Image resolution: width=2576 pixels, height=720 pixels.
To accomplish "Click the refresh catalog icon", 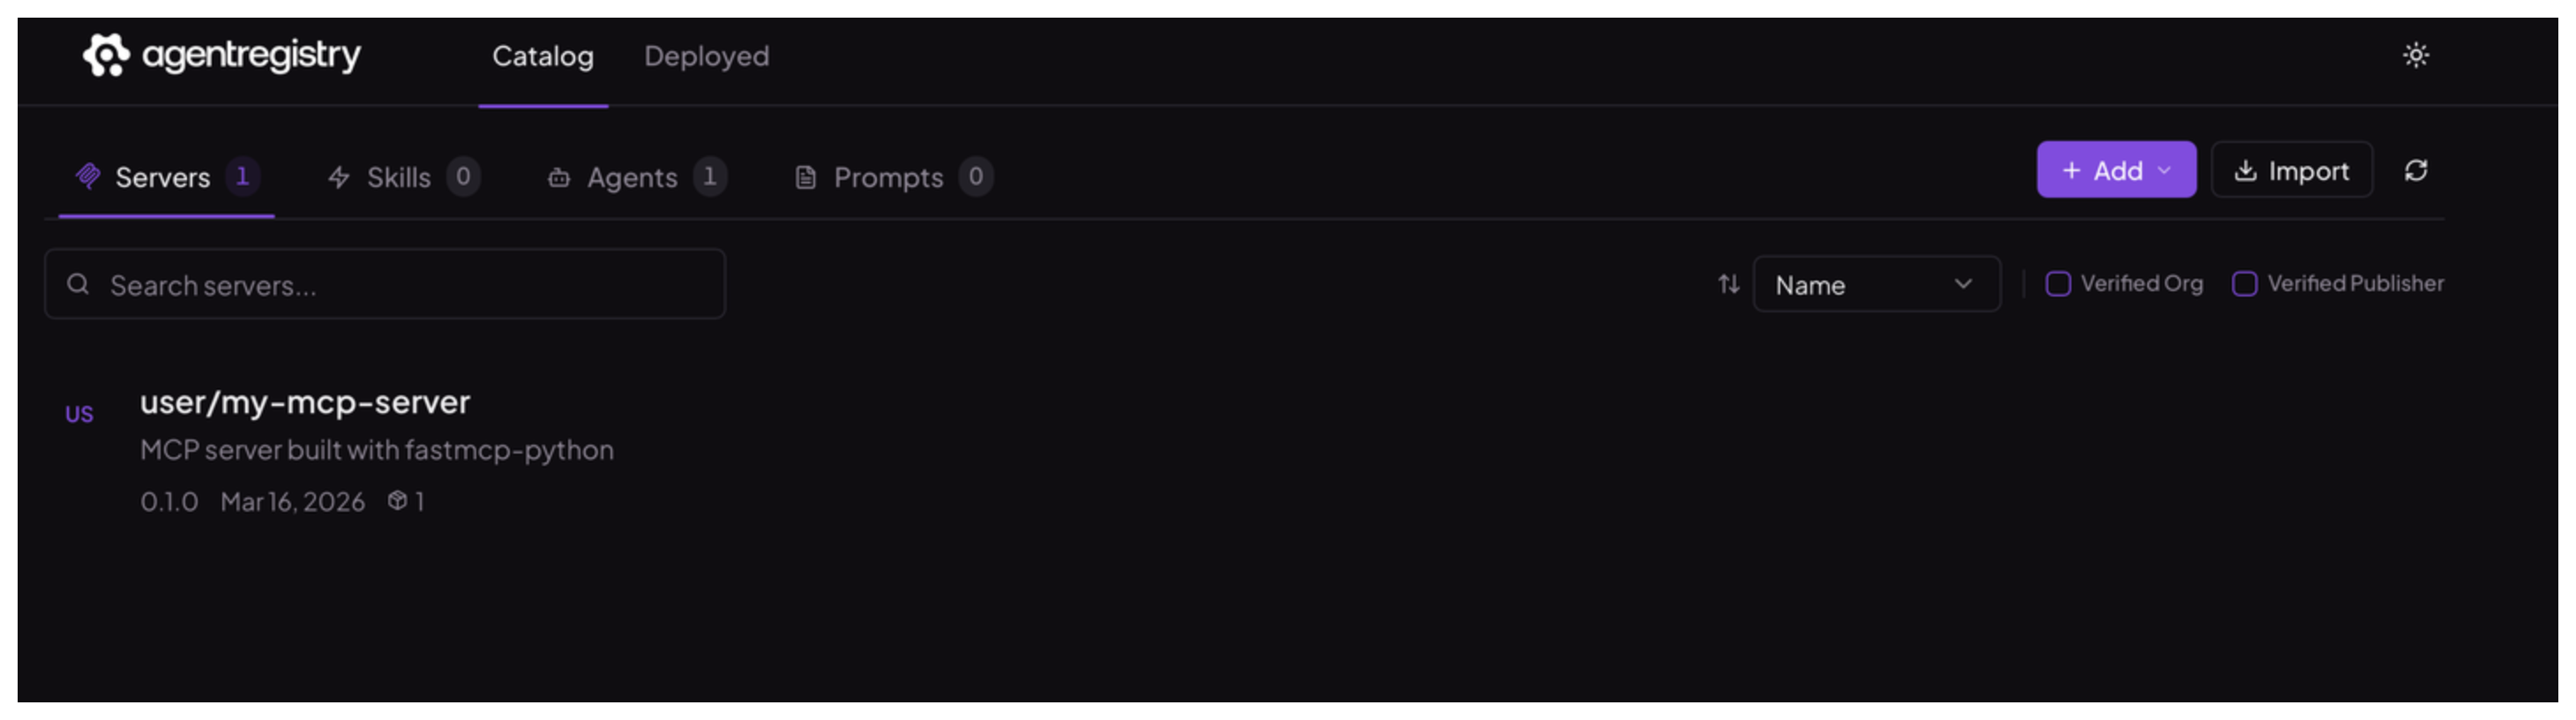I will pos(2415,171).
